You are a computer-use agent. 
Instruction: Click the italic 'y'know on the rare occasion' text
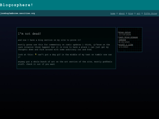pyautogui.click(x=64, y=46)
